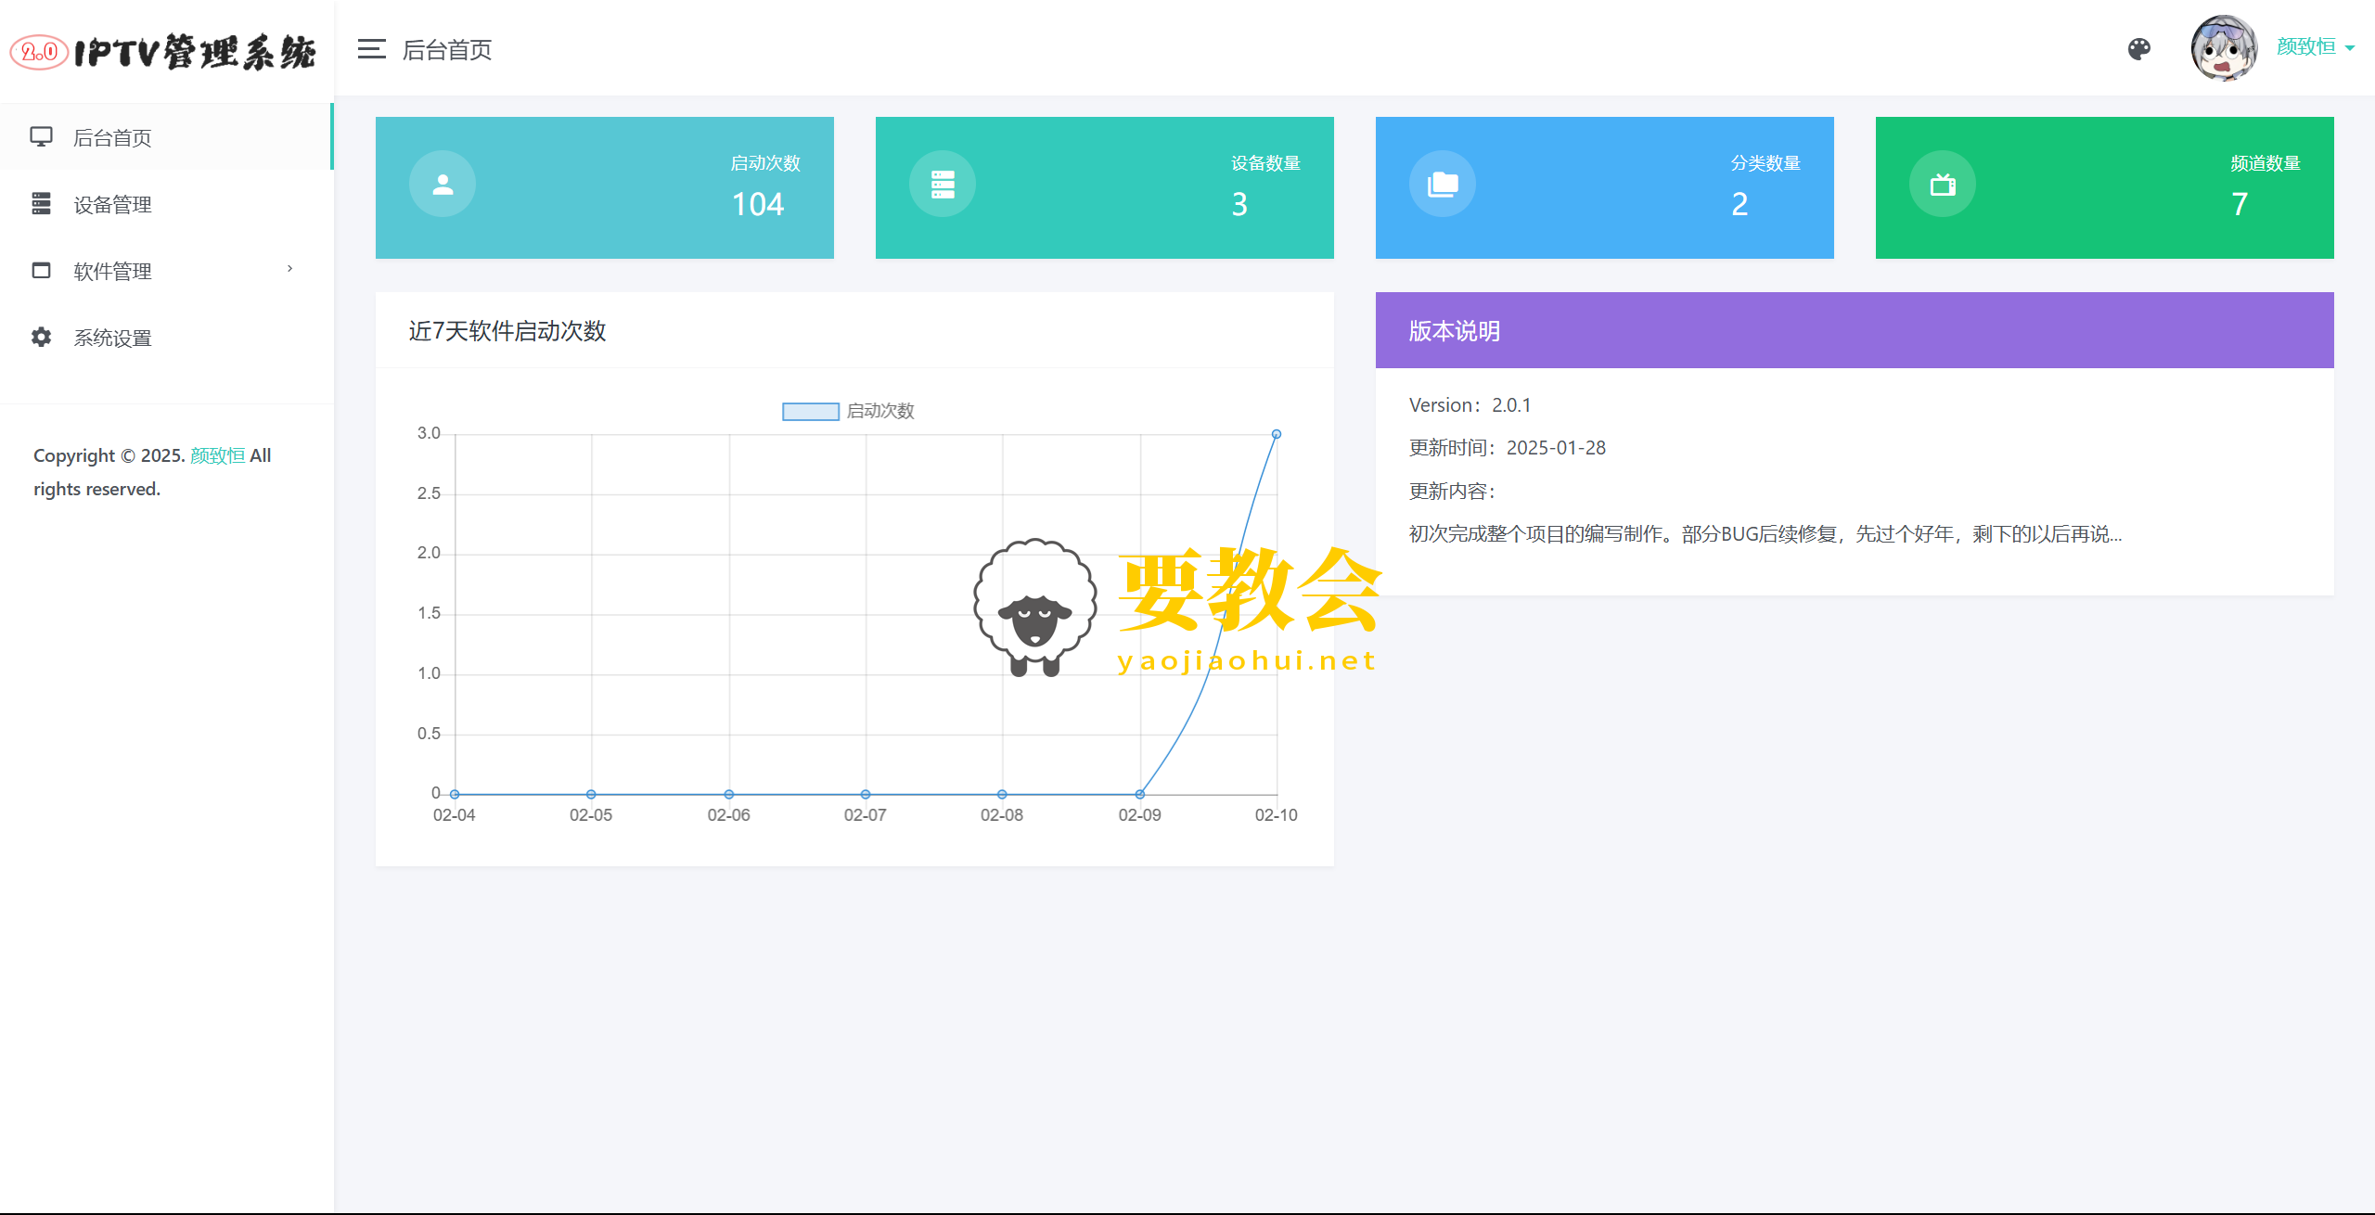The width and height of the screenshot is (2375, 1215).
Task: Open the 颜致恒 user dropdown
Action: (2316, 47)
